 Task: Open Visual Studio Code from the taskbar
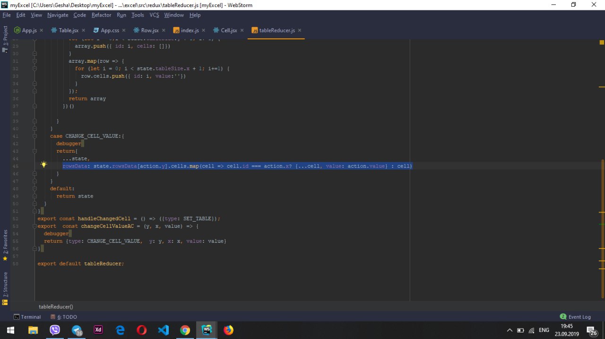(164, 330)
